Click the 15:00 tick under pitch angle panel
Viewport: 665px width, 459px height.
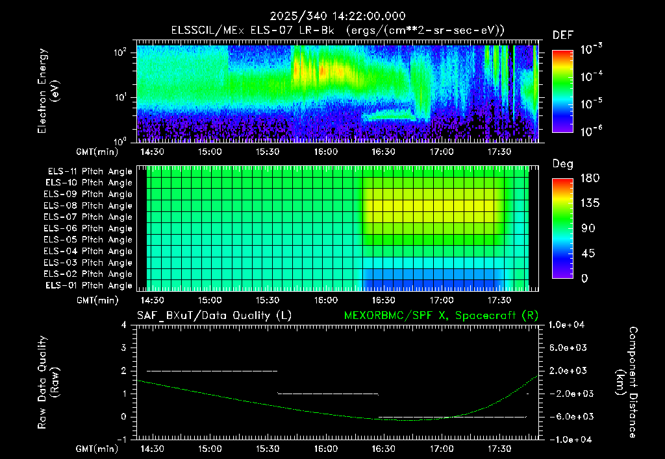point(210,300)
